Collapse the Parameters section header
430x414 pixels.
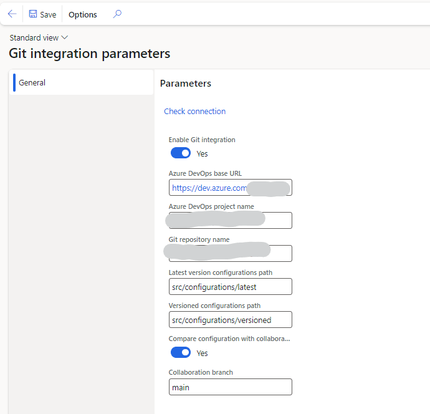pos(186,84)
